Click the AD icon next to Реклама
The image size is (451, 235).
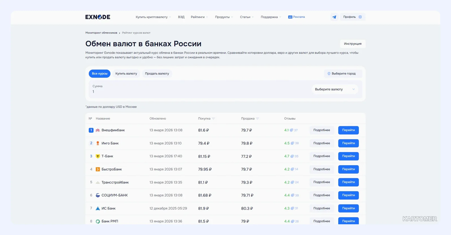coord(290,17)
